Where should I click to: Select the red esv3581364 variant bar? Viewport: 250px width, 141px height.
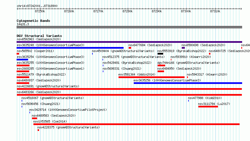point(151,77)
